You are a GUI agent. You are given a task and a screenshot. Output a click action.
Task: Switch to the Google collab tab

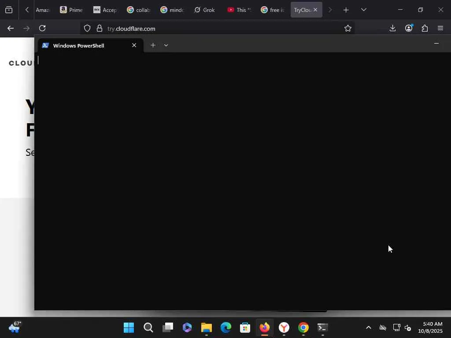click(138, 10)
